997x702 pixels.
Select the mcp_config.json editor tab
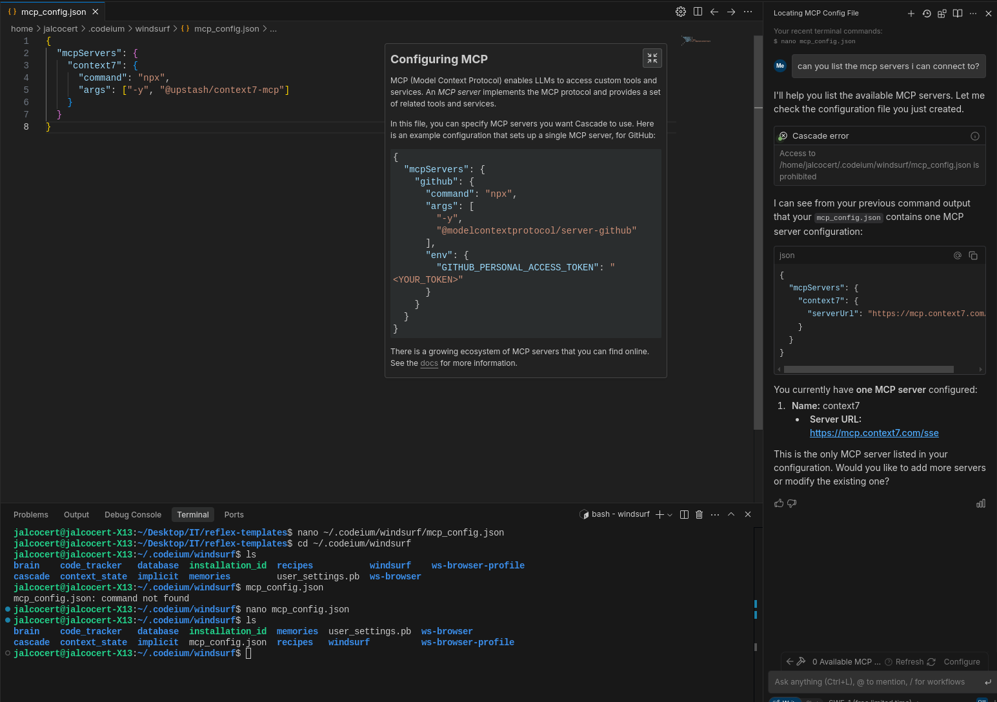point(54,12)
